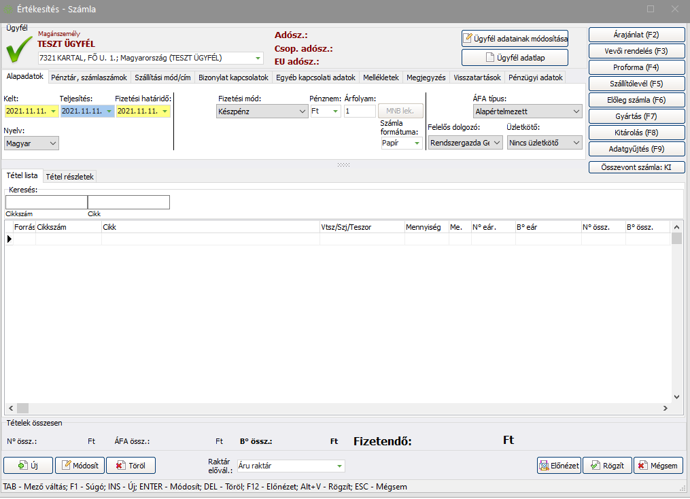The height and width of the screenshot is (499, 690).
Task: Click the vertical scrollbar up arrow
Action: [x=676, y=227]
